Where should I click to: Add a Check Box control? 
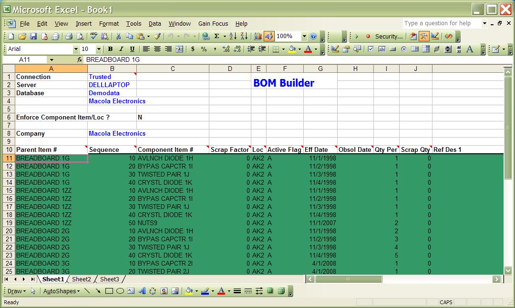pyautogui.click(x=371, y=49)
